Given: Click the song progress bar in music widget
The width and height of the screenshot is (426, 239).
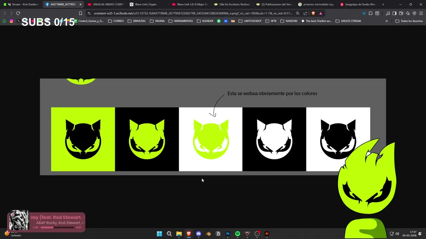Looking at the screenshot, I should 57,227.
